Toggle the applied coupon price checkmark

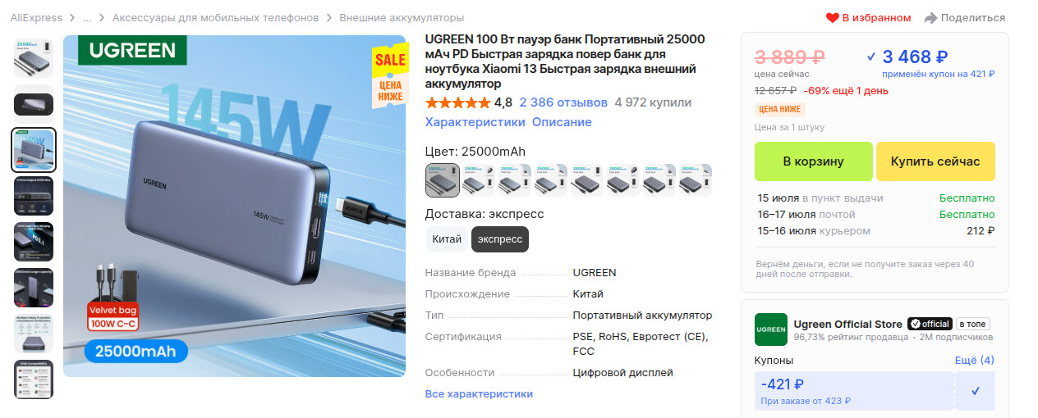point(870,57)
